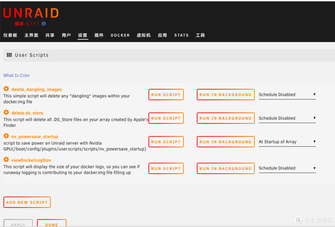
Task: Click the gear icon beside viewDockerLogSize
Action: pyautogui.click(x=6, y=160)
